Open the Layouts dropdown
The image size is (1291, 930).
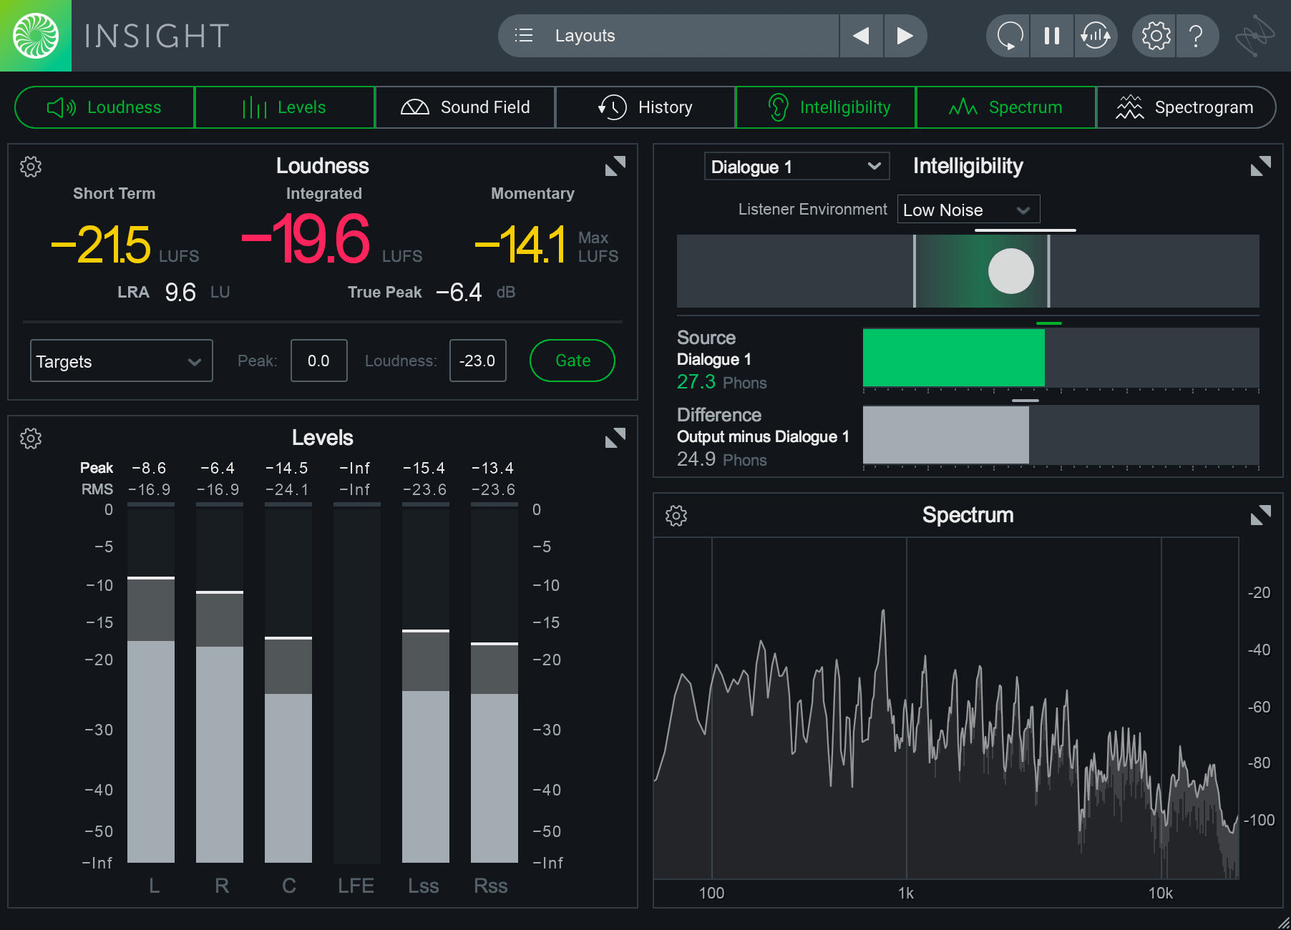669,35
